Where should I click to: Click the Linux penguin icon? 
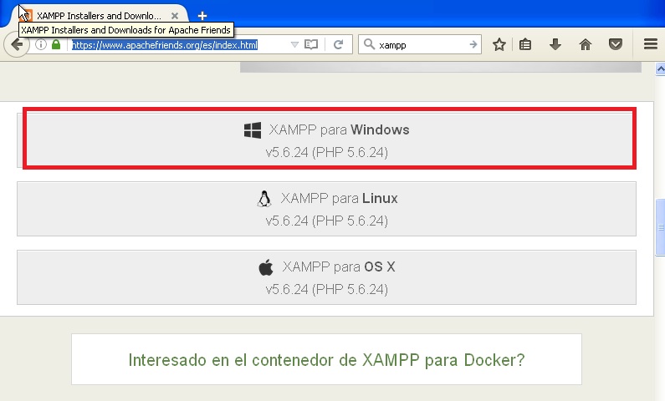click(x=264, y=199)
